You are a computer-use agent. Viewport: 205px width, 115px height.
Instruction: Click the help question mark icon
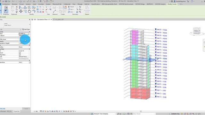(192, 1)
